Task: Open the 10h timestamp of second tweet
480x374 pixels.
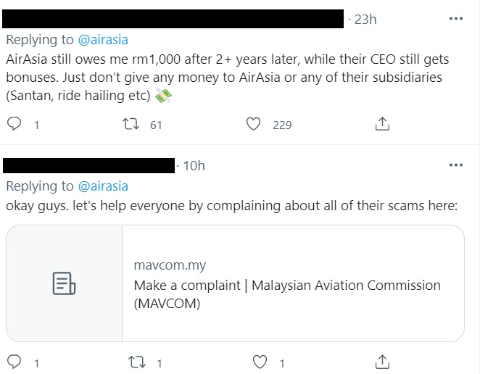Action: [x=194, y=166]
